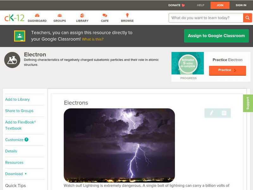This screenshot has width=253, height=190.
Task: Open the notes icon beside the highlighter
Action: click(224, 113)
